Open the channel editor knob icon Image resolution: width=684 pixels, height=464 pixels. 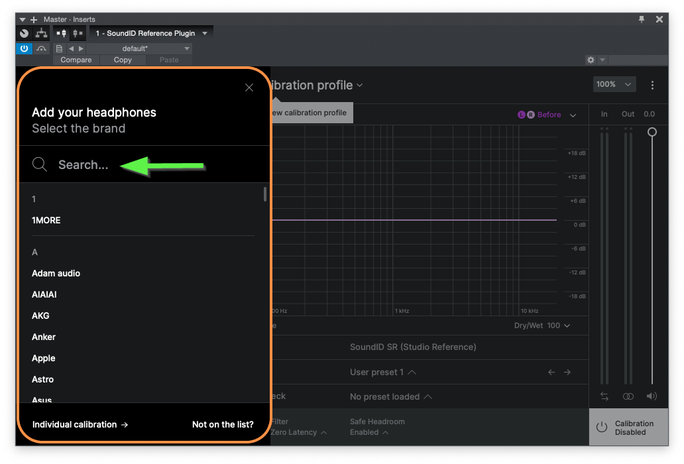25,33
